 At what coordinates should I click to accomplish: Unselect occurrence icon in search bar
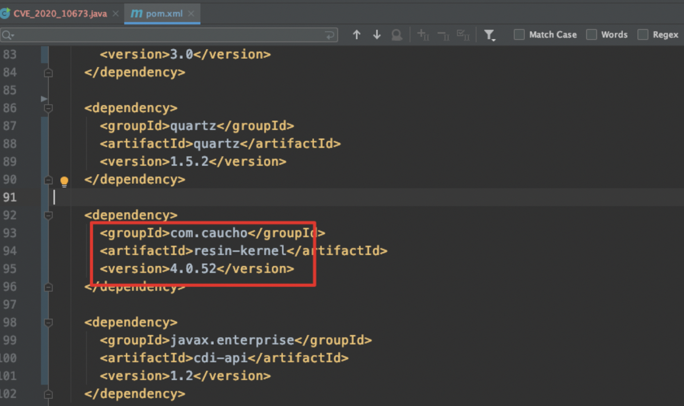(x=443, y=34)
